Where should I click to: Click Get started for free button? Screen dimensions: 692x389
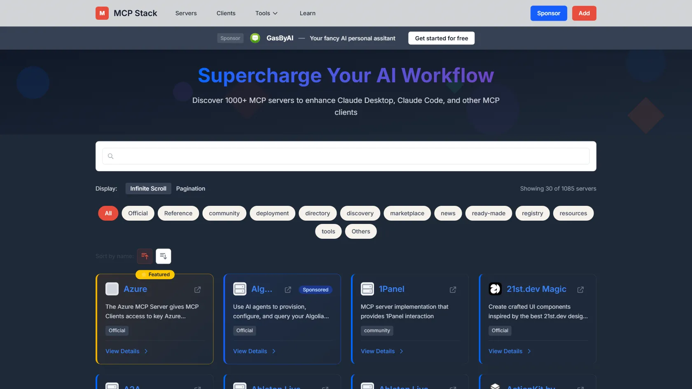442,38
